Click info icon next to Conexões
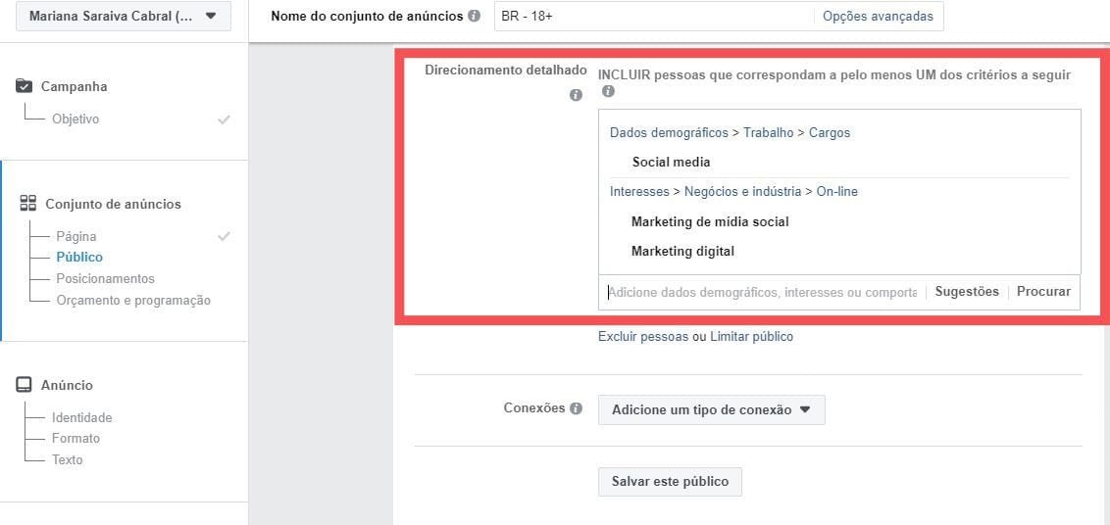 [x=576, y=408]
